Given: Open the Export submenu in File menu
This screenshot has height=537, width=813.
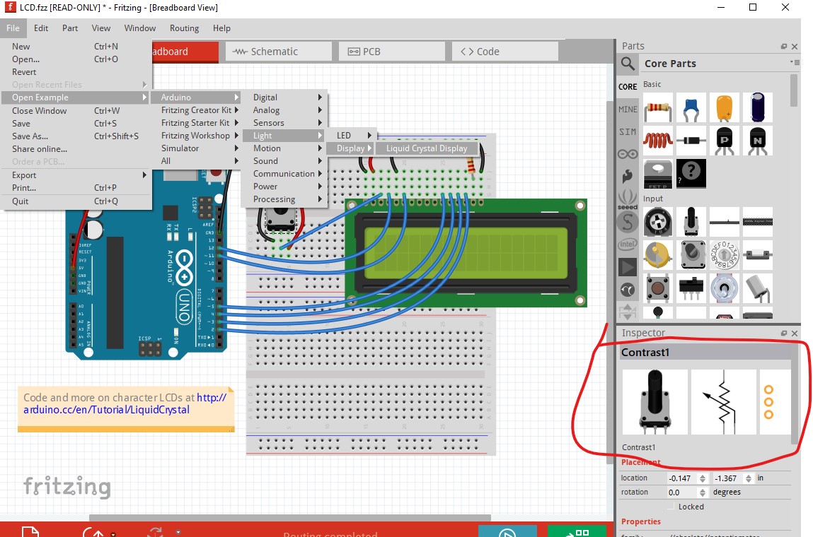Looking at the screenshot, I should [23, 175].
